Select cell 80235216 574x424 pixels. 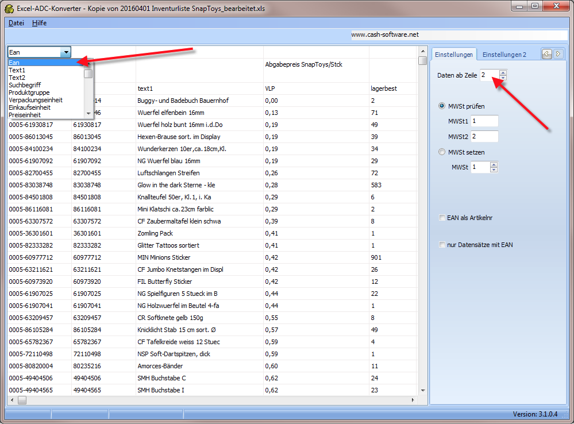click(x=103, y=366)
